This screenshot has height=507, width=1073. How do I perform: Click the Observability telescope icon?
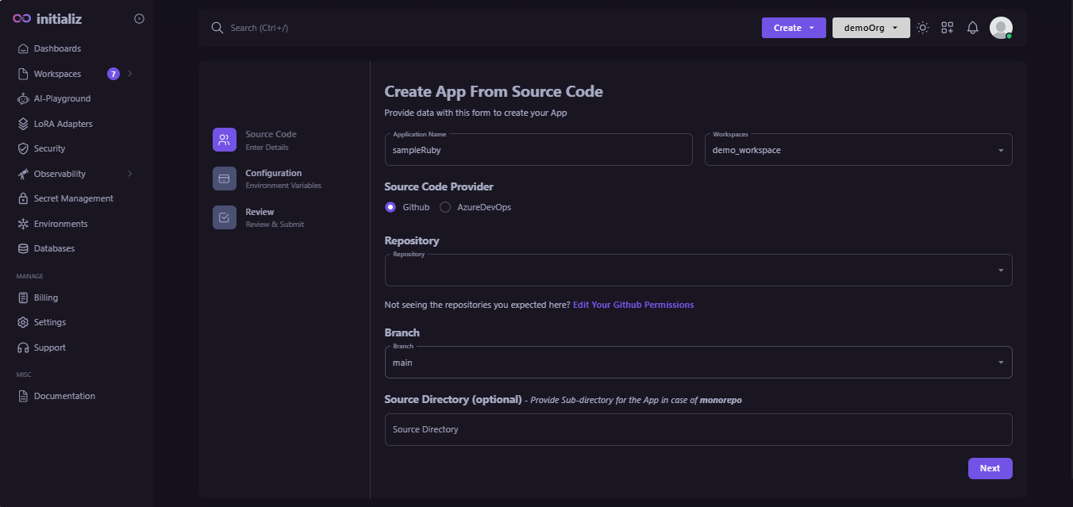pos(23,174)
